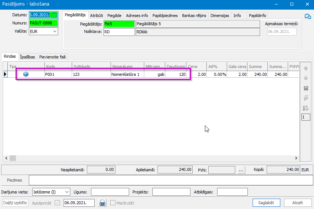Toggle the Apstiprināt checkbox

[57, 203]
